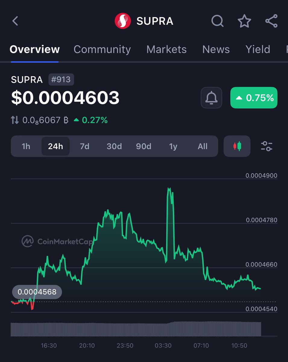
Task: Go back using the left chevron
Action: tap(15, 21)
